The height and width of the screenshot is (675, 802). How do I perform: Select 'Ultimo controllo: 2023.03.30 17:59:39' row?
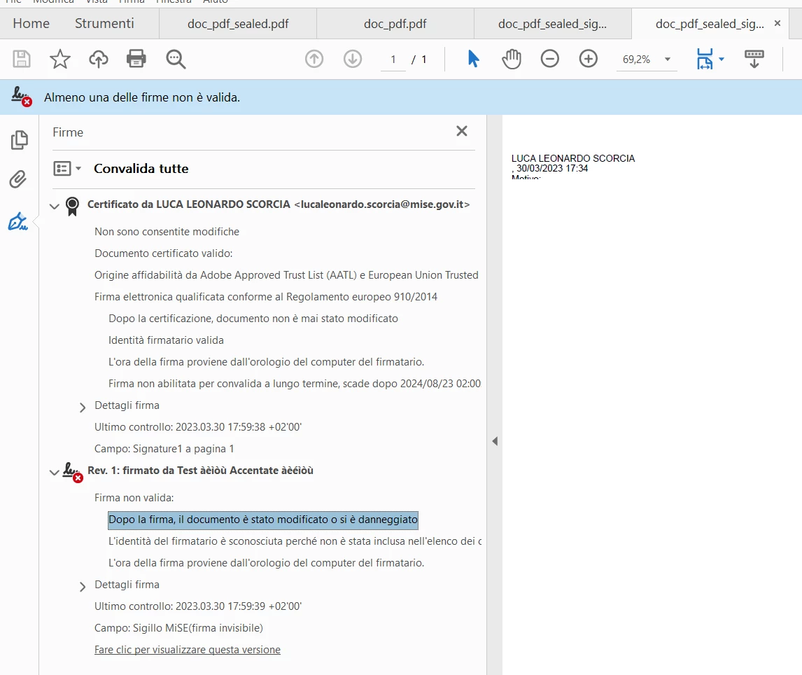coord(198,606)
